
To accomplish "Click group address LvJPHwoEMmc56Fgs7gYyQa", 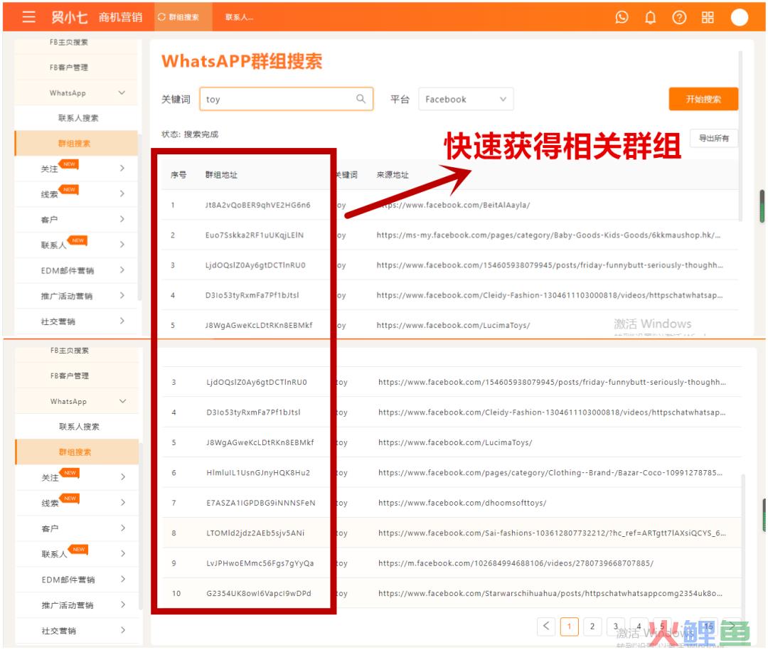I will pos(260,563).
